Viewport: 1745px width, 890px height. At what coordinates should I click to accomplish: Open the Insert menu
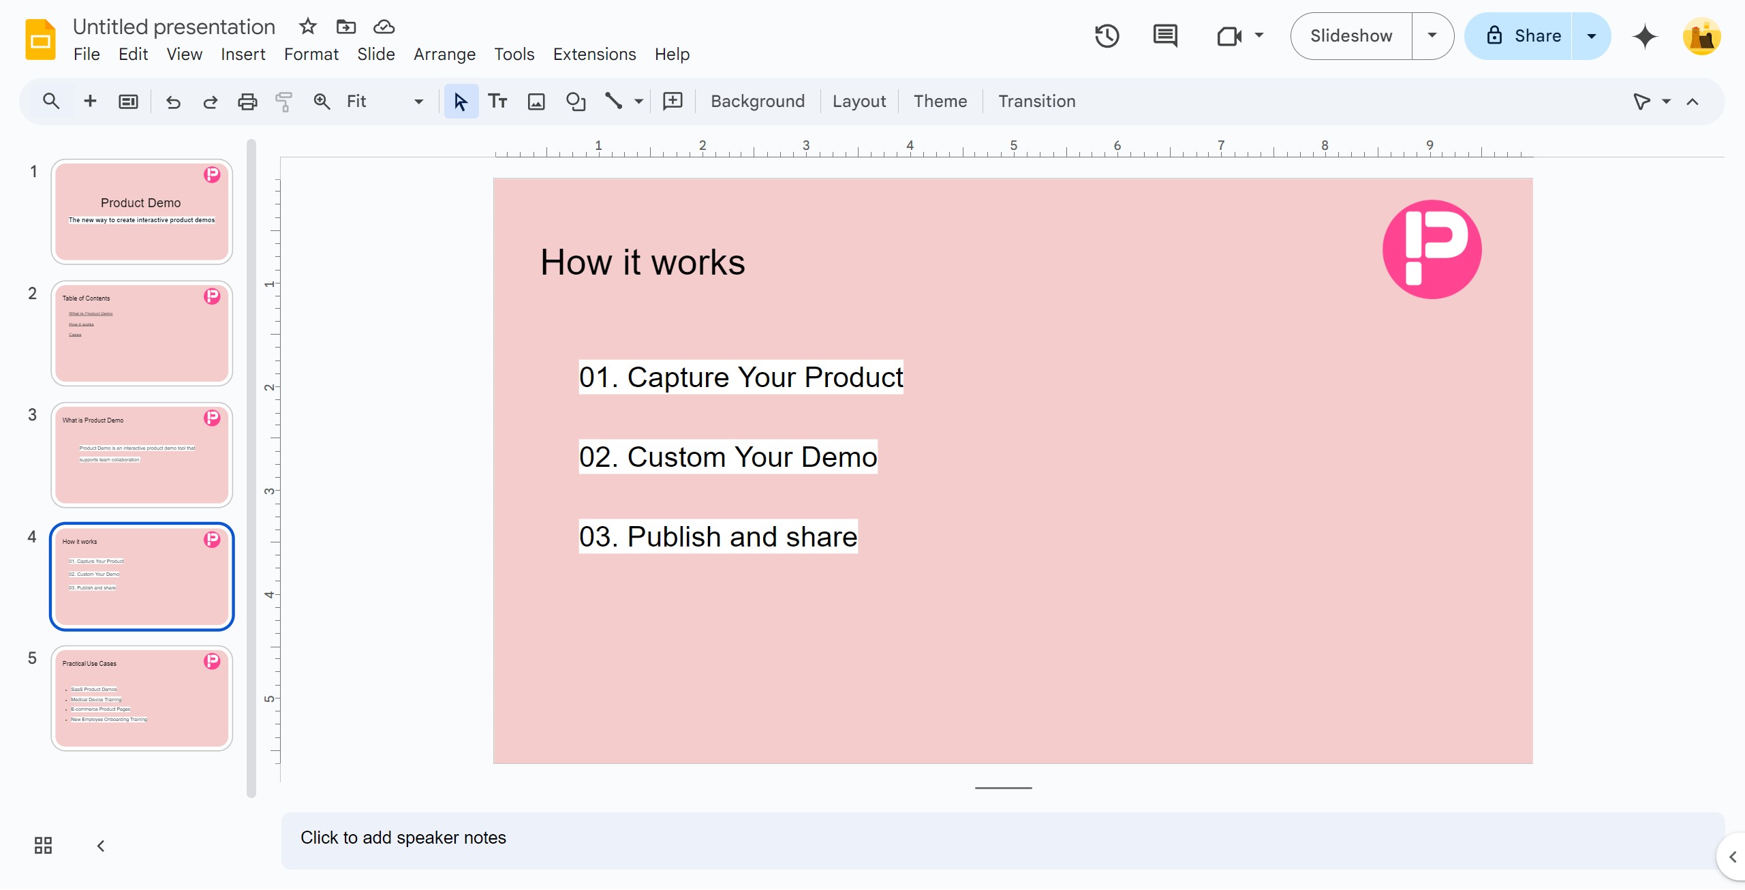(243, 54)
